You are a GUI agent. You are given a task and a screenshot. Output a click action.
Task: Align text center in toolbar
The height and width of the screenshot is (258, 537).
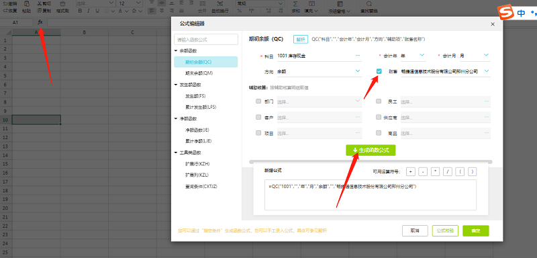pos(162,11)
